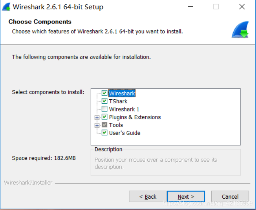Viewport: 256px width, 210px height.
Task: Expand the Tools tree node
Action: click(x=97, y=125)
